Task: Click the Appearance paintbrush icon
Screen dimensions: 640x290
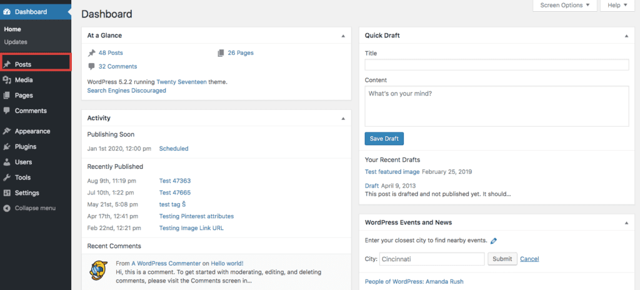Action: click(x=6, y=131)
